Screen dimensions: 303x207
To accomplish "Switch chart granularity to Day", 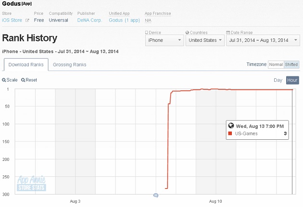I will (x=278, y=80).
